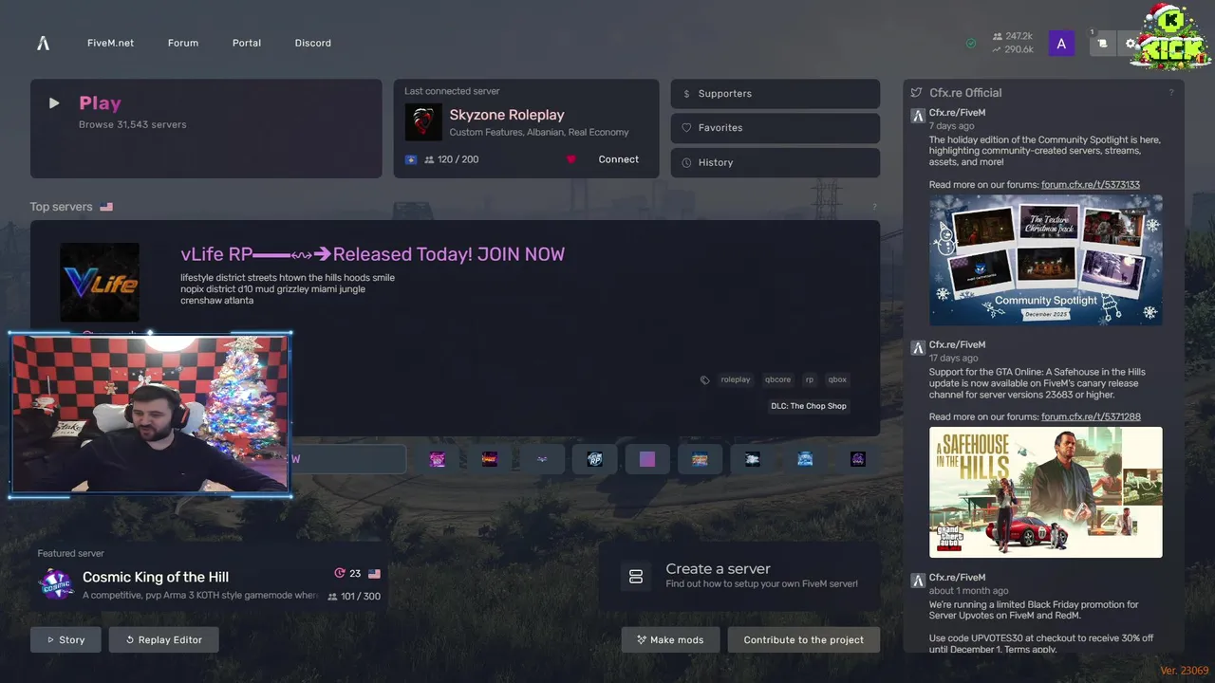Open the Discord navigation link
The image size is (1215, 683).
pyautogui.click(x=312, y=43)
